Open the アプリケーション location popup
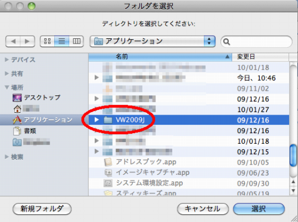Screen dimensions: 298x222 pos(153,41)
